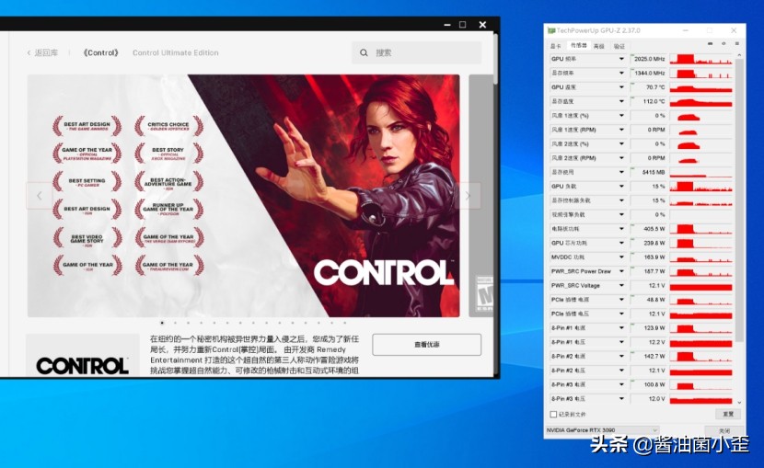Click the 查看优惠 button

point(427,345)
